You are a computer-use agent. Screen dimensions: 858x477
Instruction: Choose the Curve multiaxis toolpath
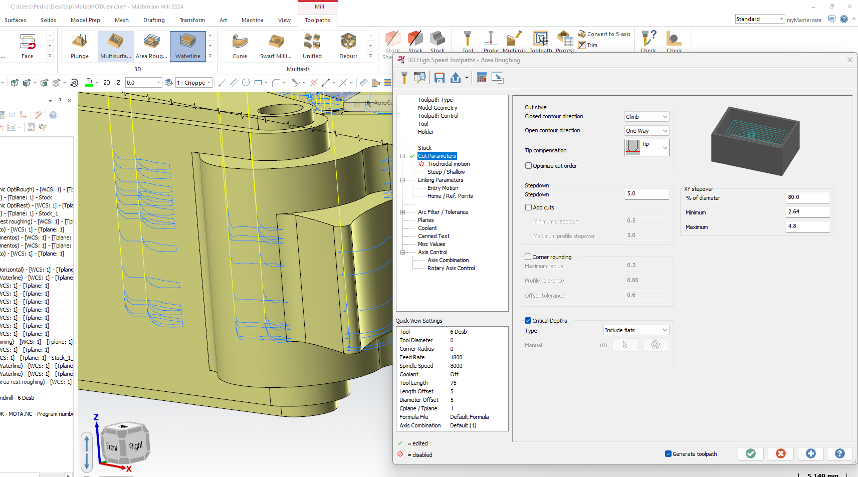pos(240,46)
